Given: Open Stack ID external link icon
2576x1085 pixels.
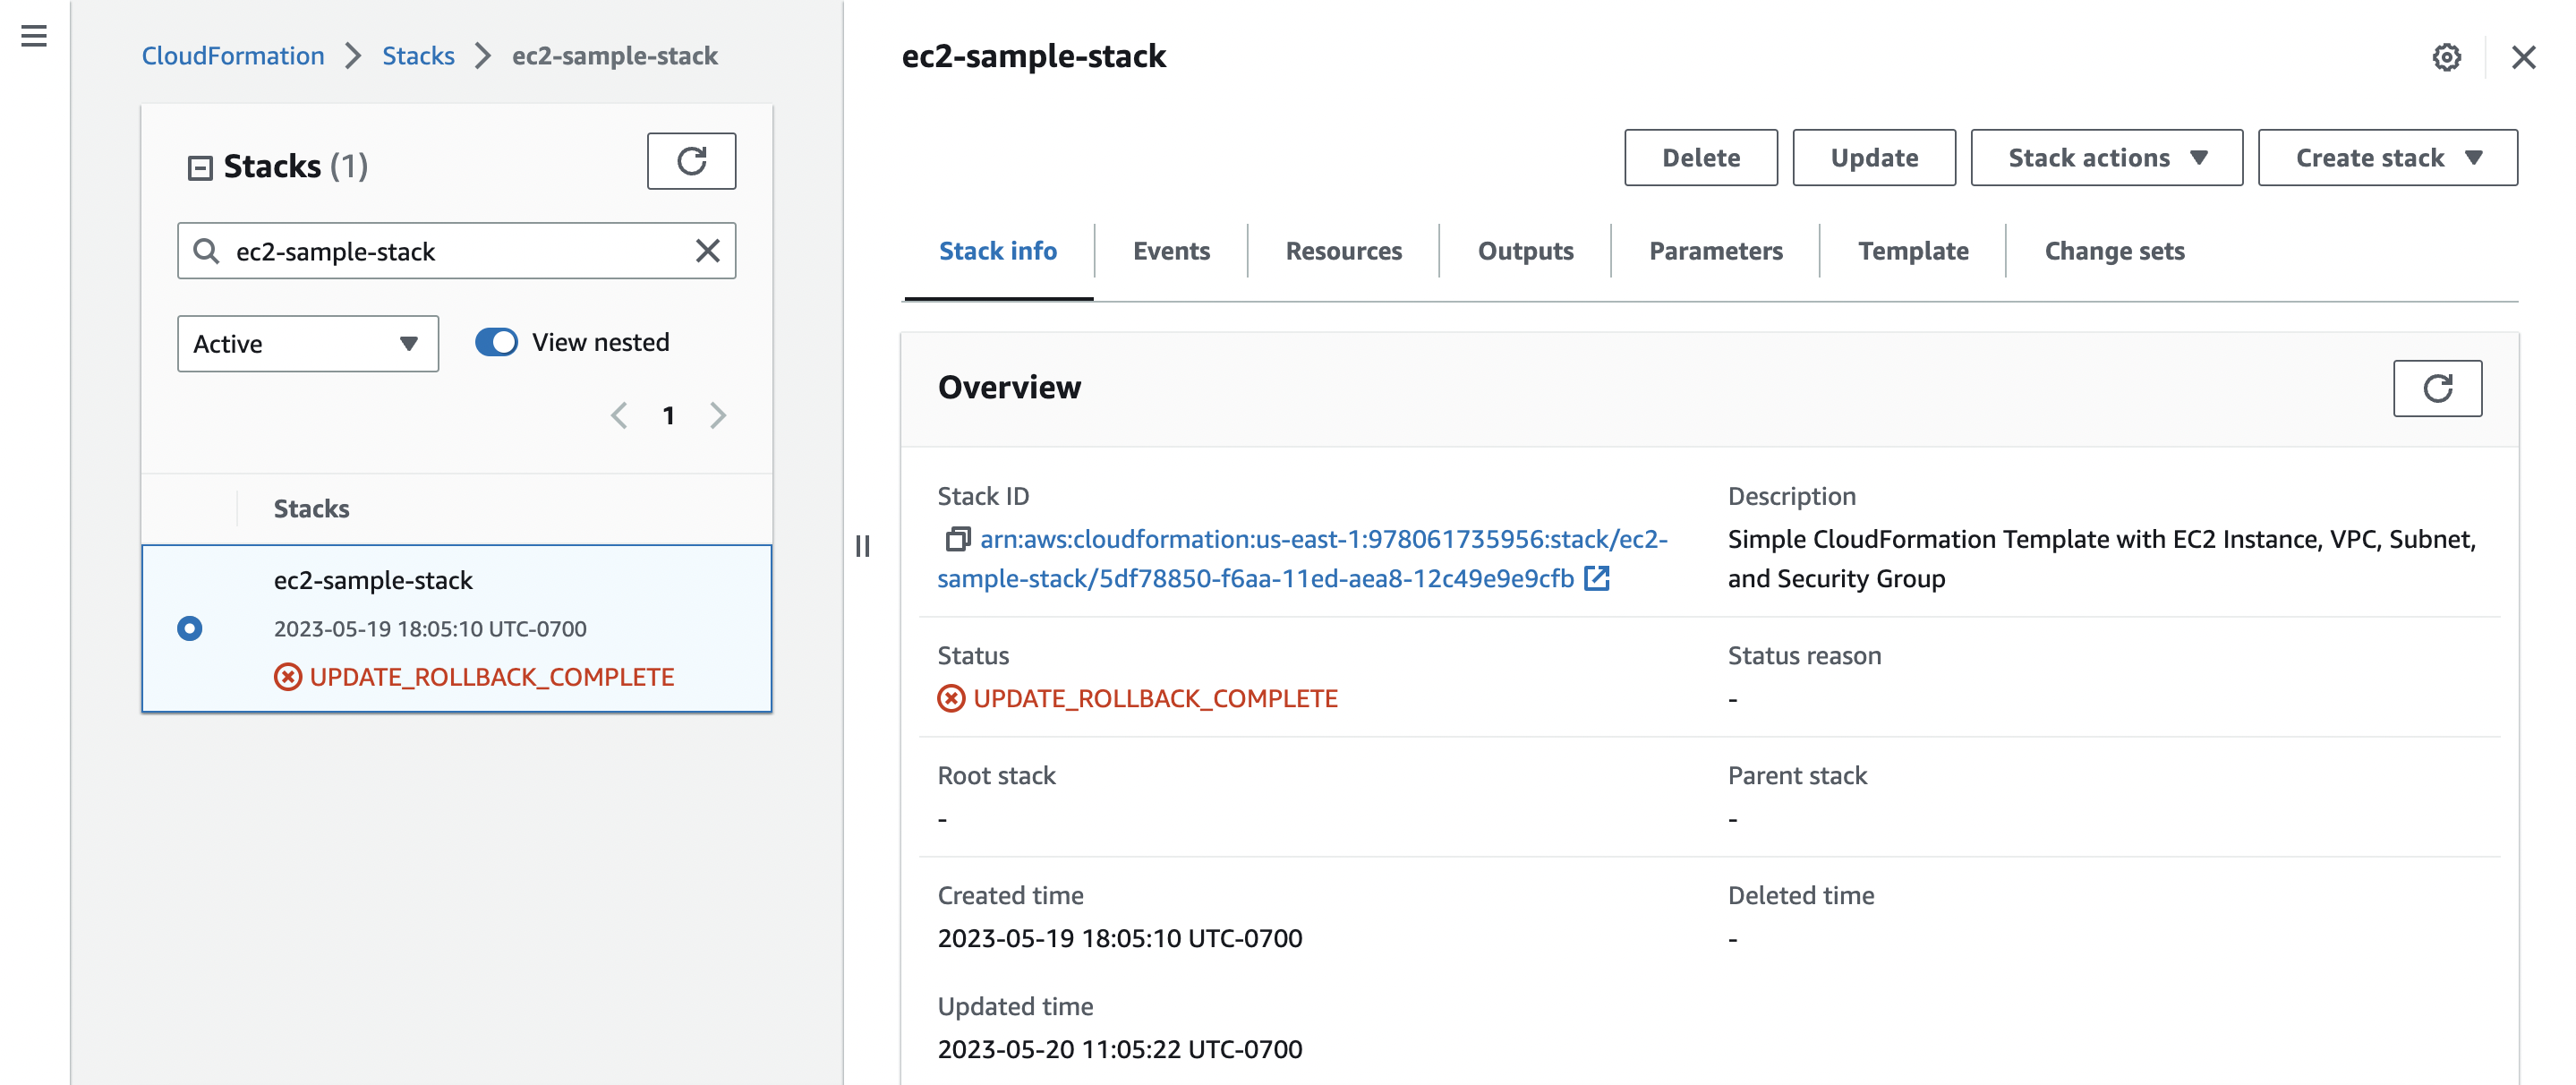Looking at the screenshot, I should [1597, 578].
